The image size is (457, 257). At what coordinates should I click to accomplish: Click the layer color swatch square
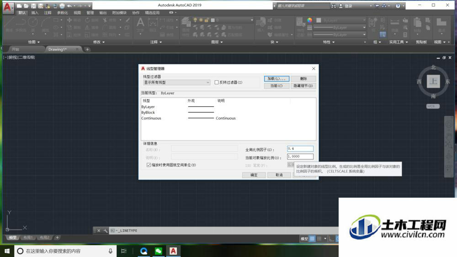tap(213, 20)
